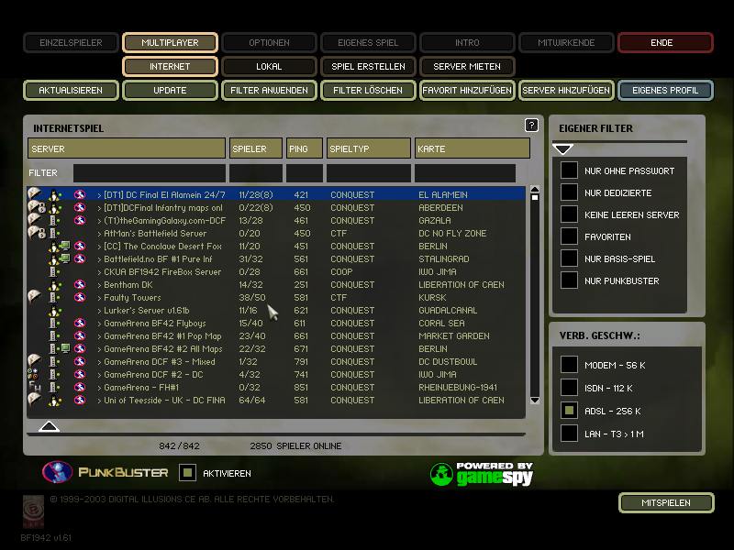Switch to the Lokal tab
This screenshot has width=734, height=550.
coord(269,66)
